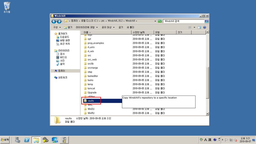Expand the view options dropdown arrow
Viewport: 256px width, 144px height.
[194, 27]
